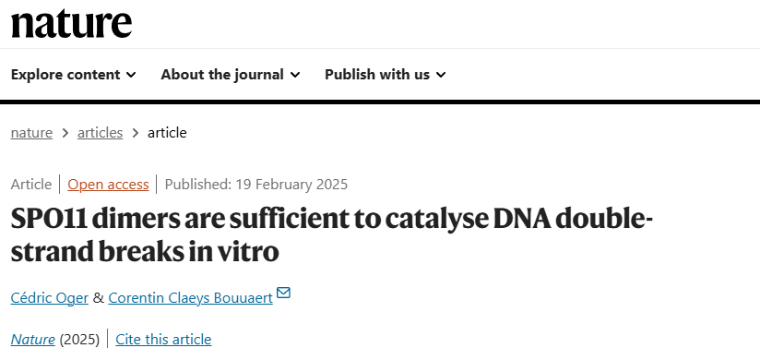Click breadcrumb separator arrow after articles

[136, 133]
